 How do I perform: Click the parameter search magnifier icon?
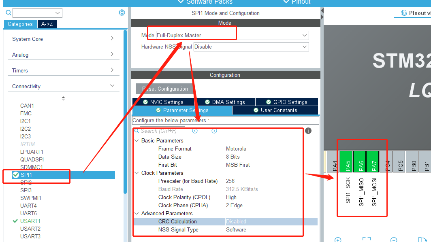[x=137, y=131]
